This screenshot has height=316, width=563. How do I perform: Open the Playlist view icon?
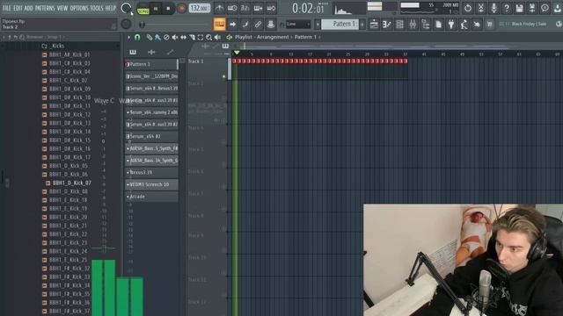click(x=374, y=25)
